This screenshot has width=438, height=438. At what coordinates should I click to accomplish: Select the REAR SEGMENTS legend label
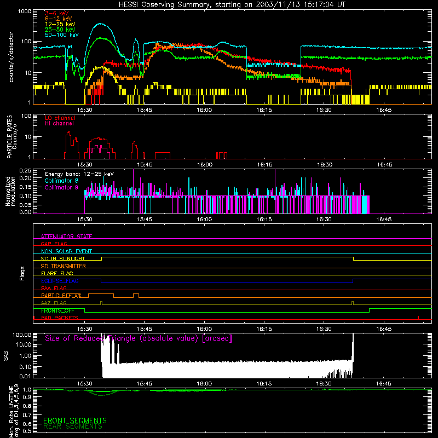[73, 427]
